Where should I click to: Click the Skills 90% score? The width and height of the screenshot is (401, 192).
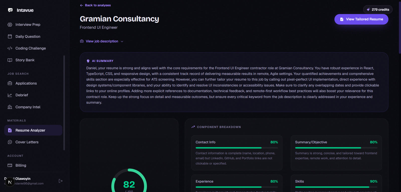tap(373, 181)
